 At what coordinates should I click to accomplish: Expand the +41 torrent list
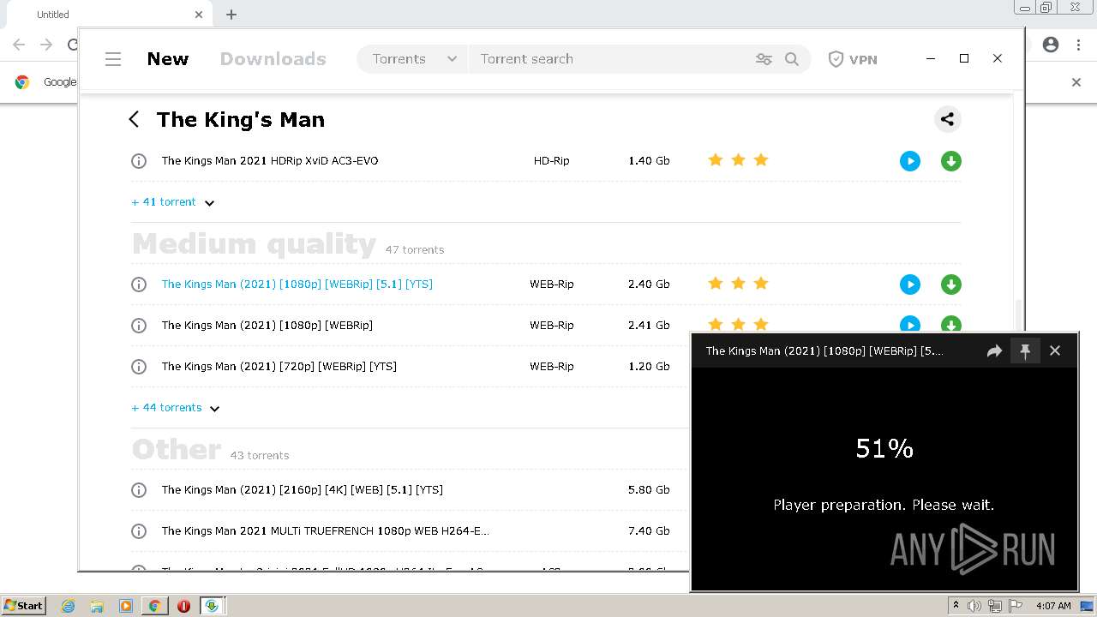tap(173, 202)
